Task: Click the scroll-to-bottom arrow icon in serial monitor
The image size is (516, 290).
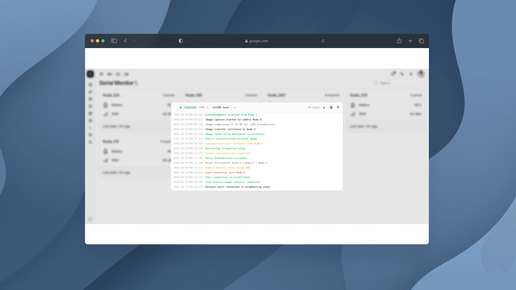Action: point(324,107)
